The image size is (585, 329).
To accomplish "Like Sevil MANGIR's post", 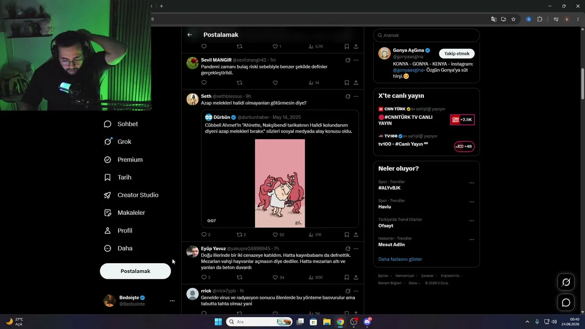I will coord(275,83).
